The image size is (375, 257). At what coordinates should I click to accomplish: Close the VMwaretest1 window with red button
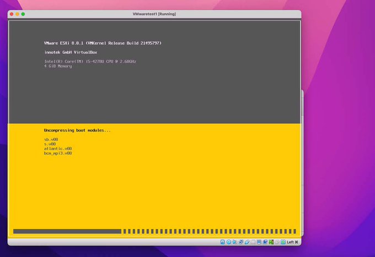pyautogui.click(x=12, y=14)
